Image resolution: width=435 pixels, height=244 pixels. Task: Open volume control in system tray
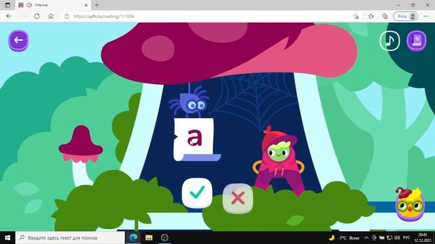(397, 238)
